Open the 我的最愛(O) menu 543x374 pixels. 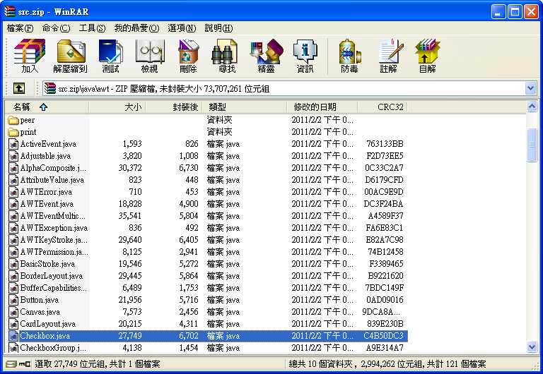coord(136,28)
